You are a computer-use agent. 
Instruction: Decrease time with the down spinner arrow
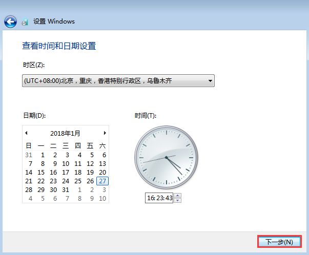click(x=178, y=200)
